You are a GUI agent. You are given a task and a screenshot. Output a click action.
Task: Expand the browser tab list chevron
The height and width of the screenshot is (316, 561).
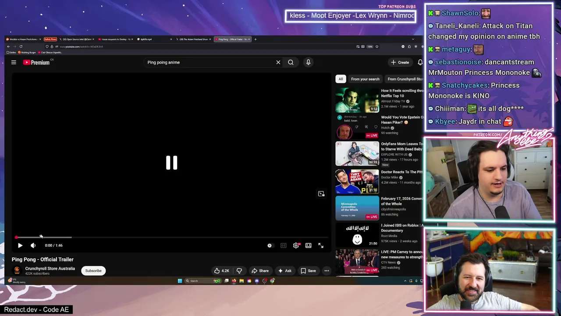pyautogui.click(x=412, y=39)
